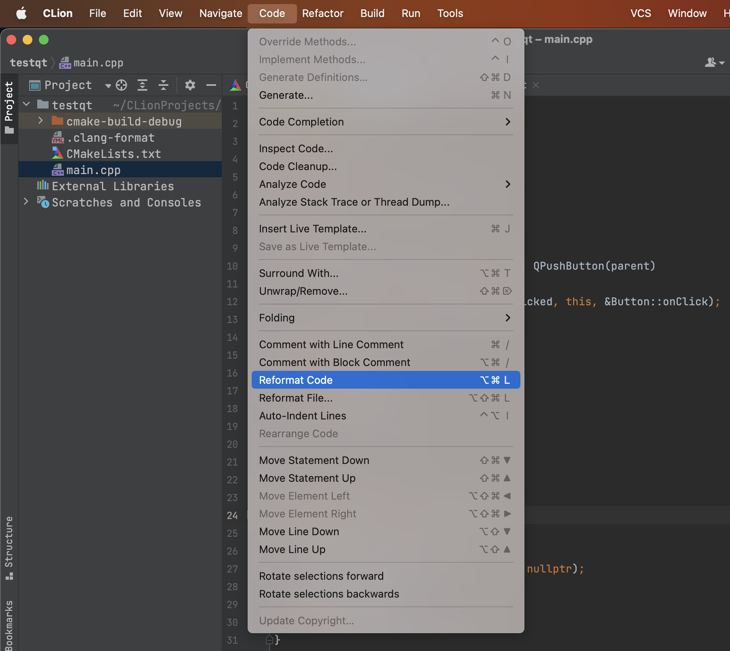The image size is (730, 651).
Task: Collapse All items in Project panel
Action: pyautogui.click(x=163, y=85)
